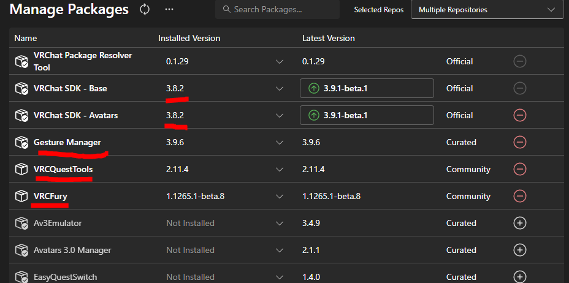569x283 pixels.
Task: Select the VRCFury package name
Action: coord(50,196)
